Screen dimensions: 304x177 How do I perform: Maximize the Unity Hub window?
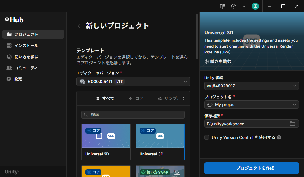click(x=283, y=7)
